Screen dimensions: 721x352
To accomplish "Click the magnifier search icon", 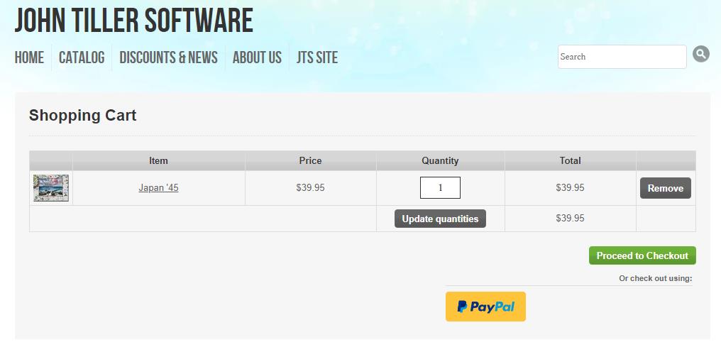I will [x=700, y=55].
